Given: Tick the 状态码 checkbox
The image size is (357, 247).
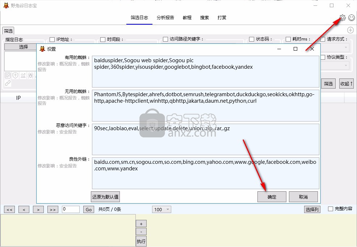Looking at the screenshot, I should [252, 39].
